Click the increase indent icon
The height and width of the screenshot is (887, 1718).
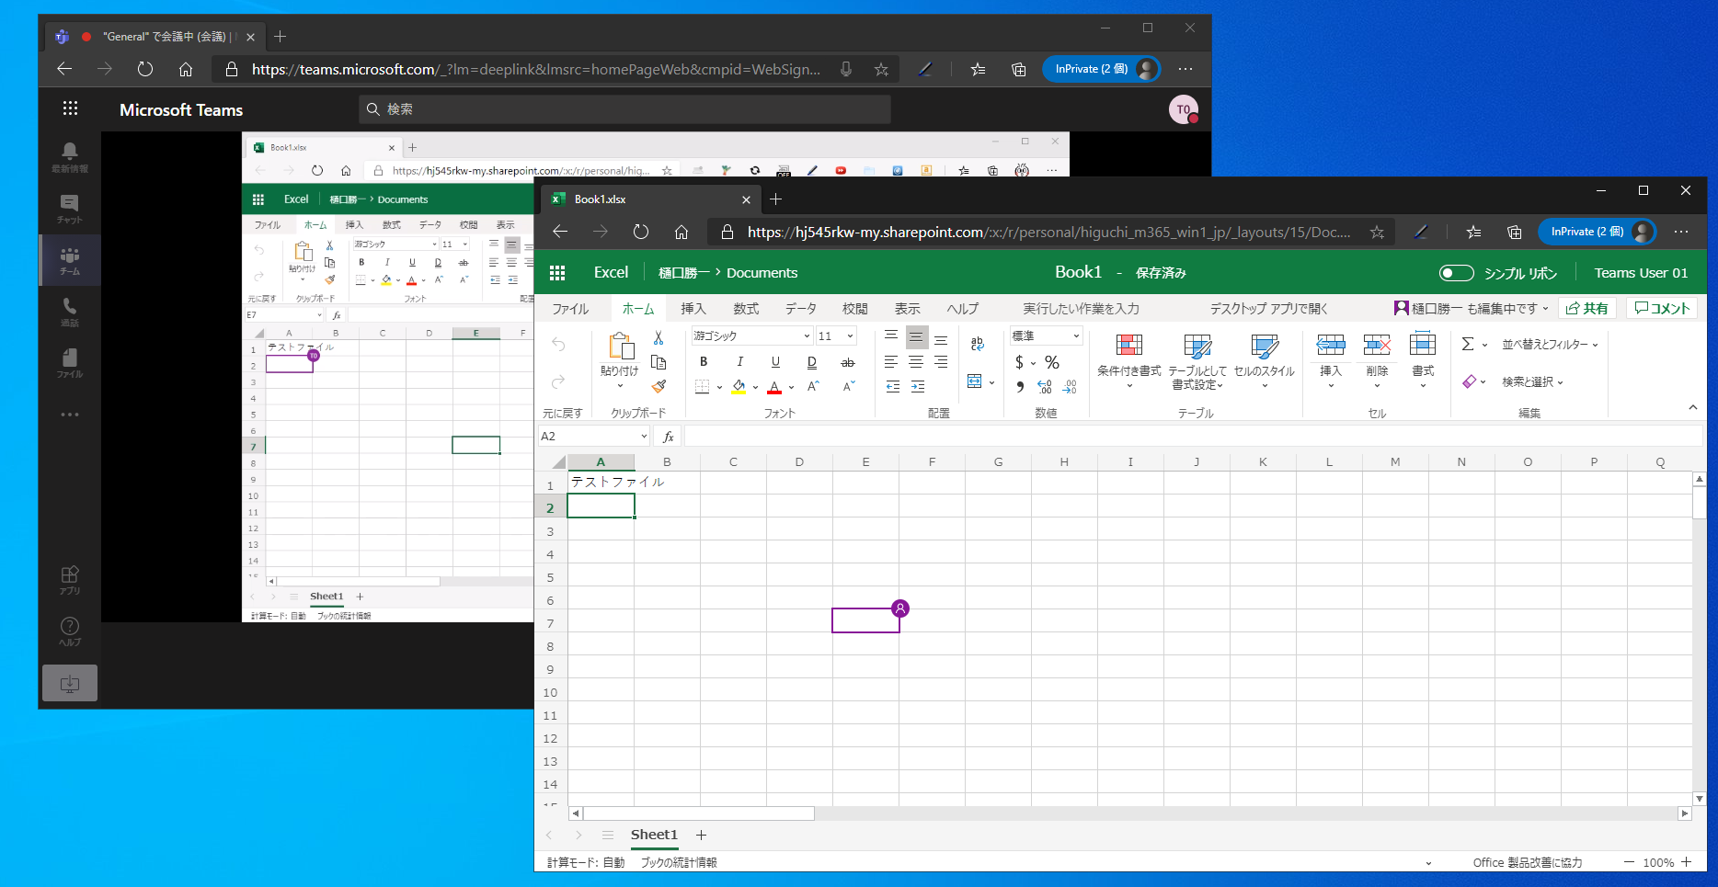917,387
